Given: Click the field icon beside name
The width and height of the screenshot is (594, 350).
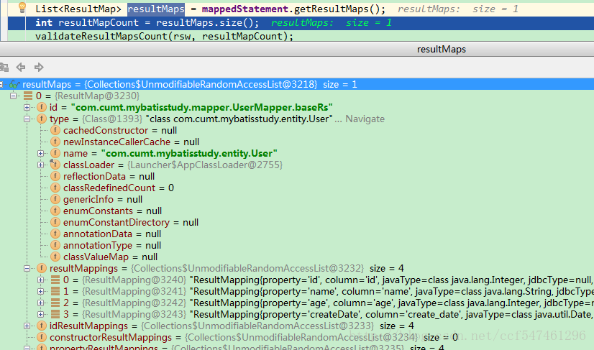Looking at the screenshot, I should [55, 153].
